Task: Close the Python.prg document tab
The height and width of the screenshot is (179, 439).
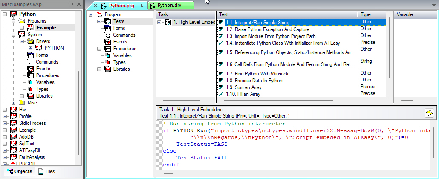Action: (x=95, y=6)
